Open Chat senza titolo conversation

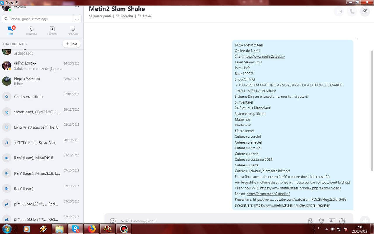click(41, 97)
